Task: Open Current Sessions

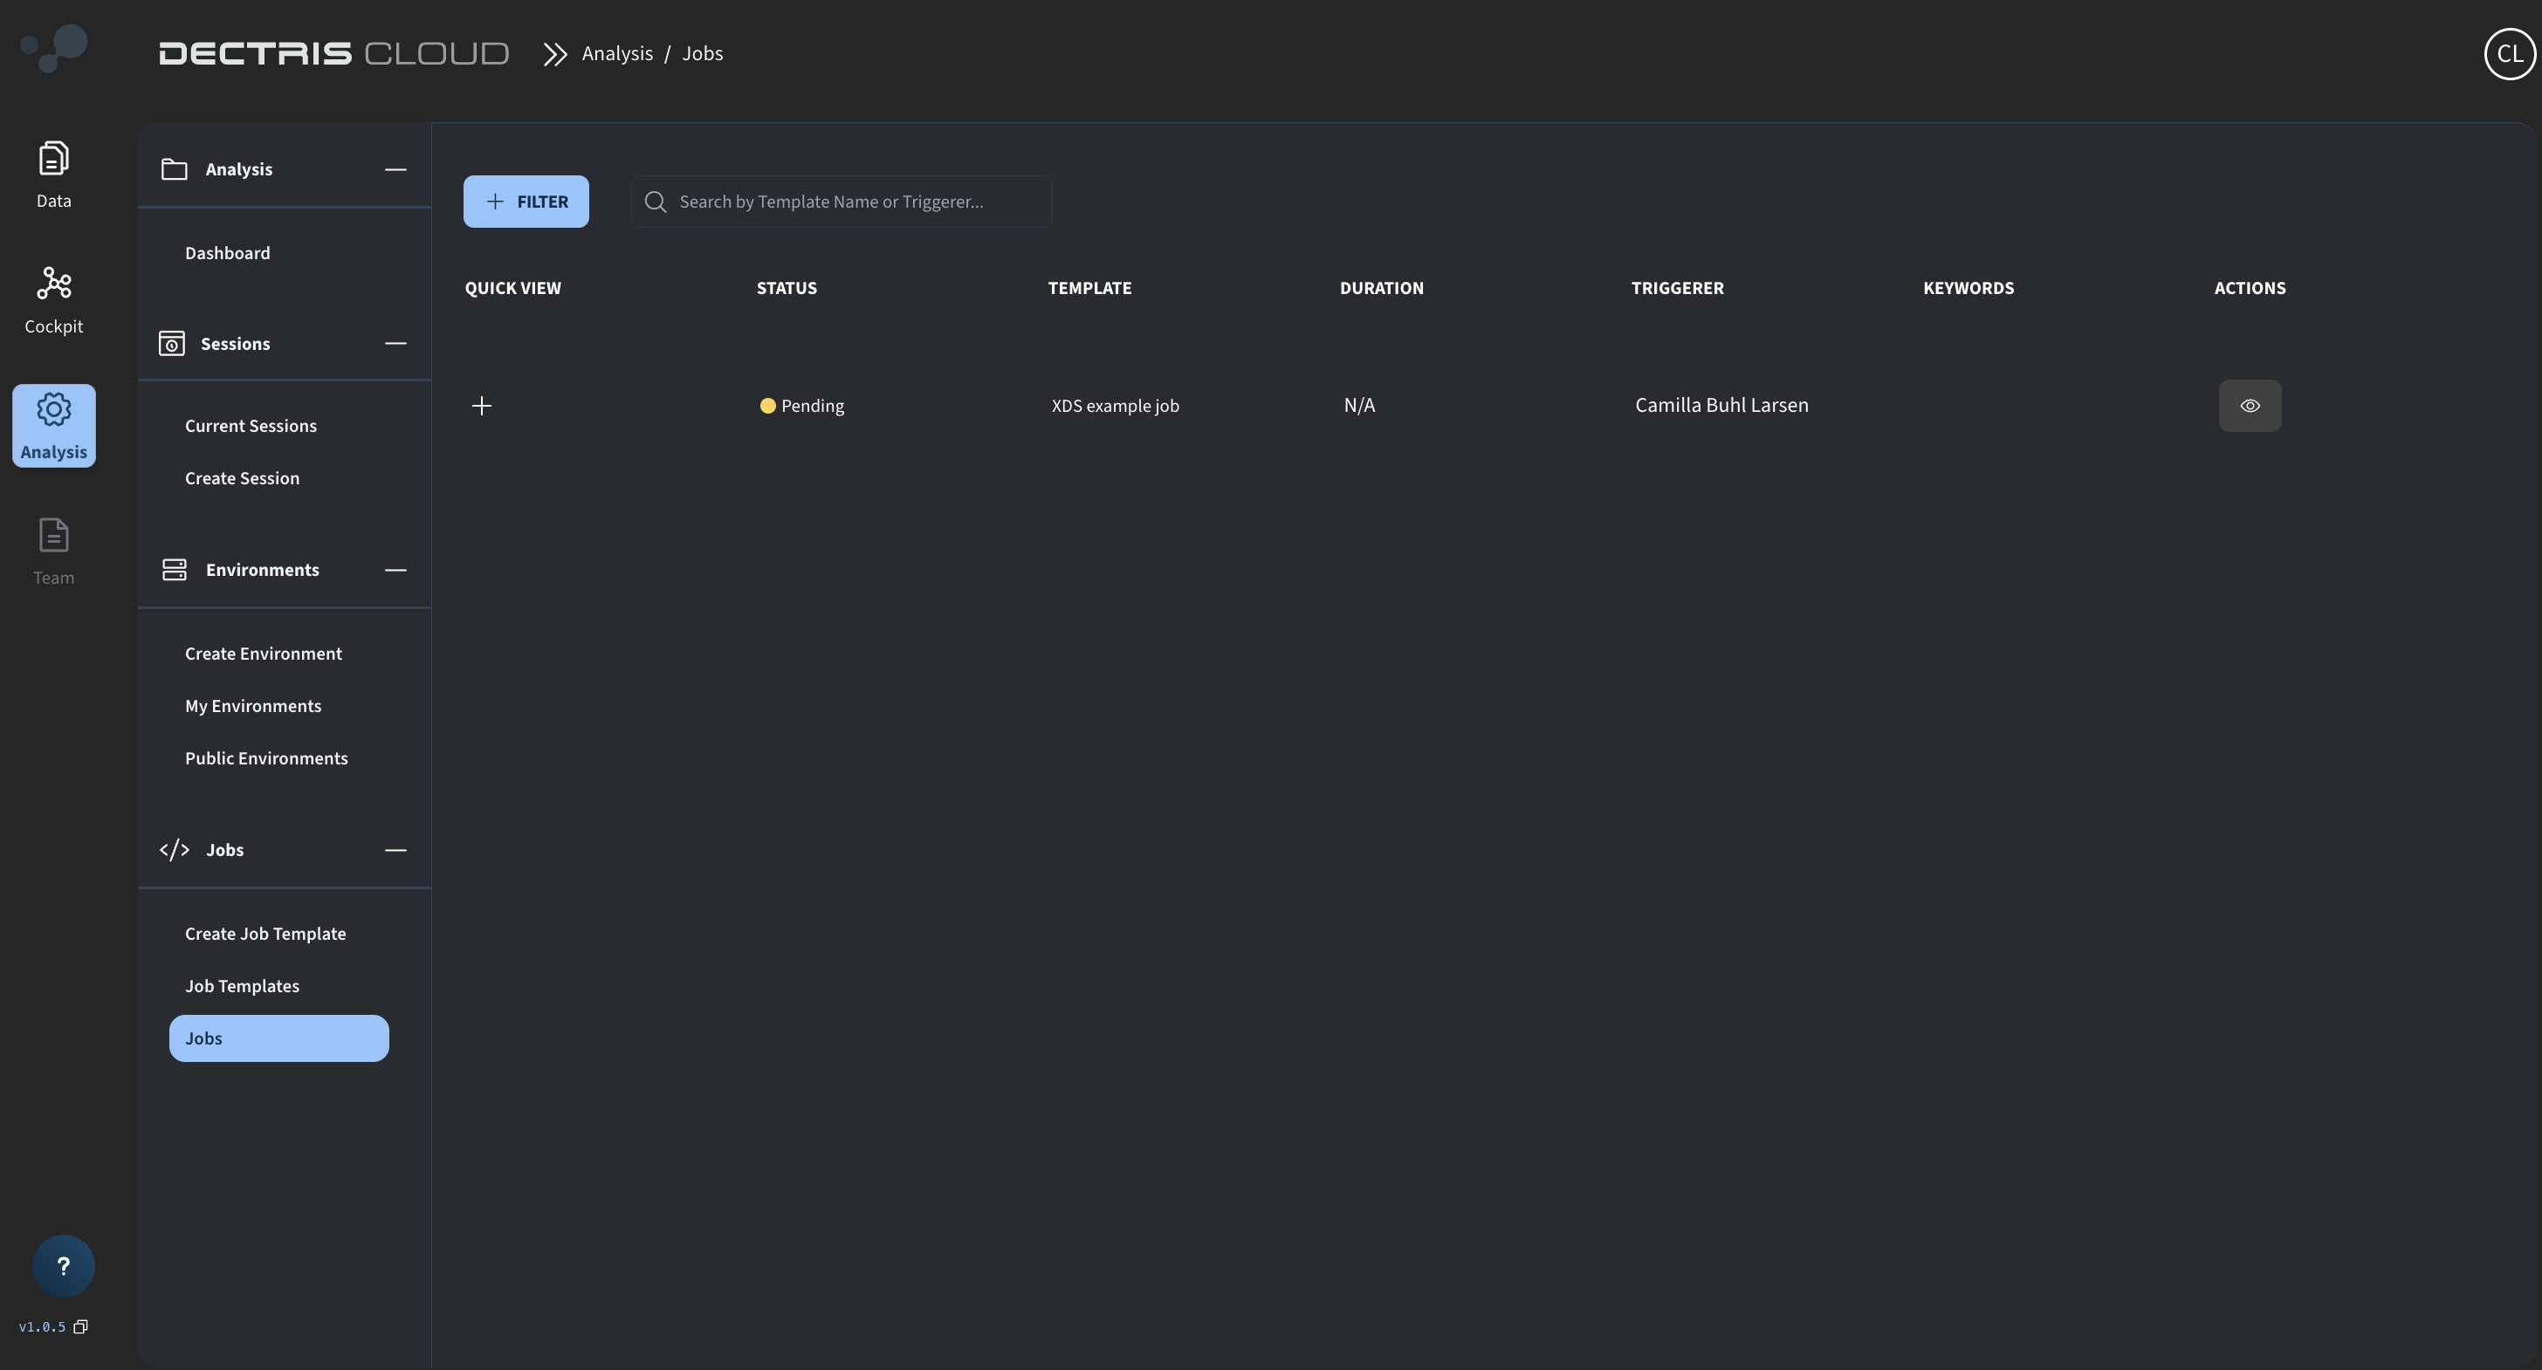Action: 251,425
